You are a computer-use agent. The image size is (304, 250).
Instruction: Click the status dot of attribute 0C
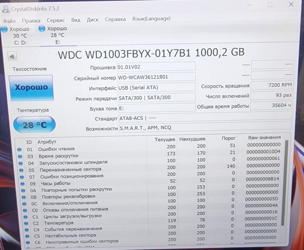click(x=24, y=204)
